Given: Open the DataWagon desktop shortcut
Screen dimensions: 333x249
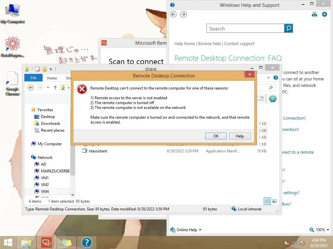Looking at the screenshot, I should (x=13, y=47).
